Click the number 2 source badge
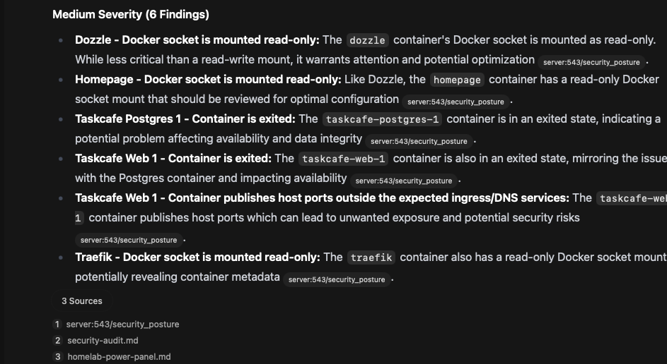 click(x=57, y=340)
